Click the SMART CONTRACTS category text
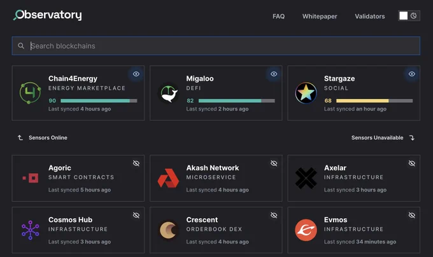The width and height of the screenshot is (433, 257). point(82,177)
